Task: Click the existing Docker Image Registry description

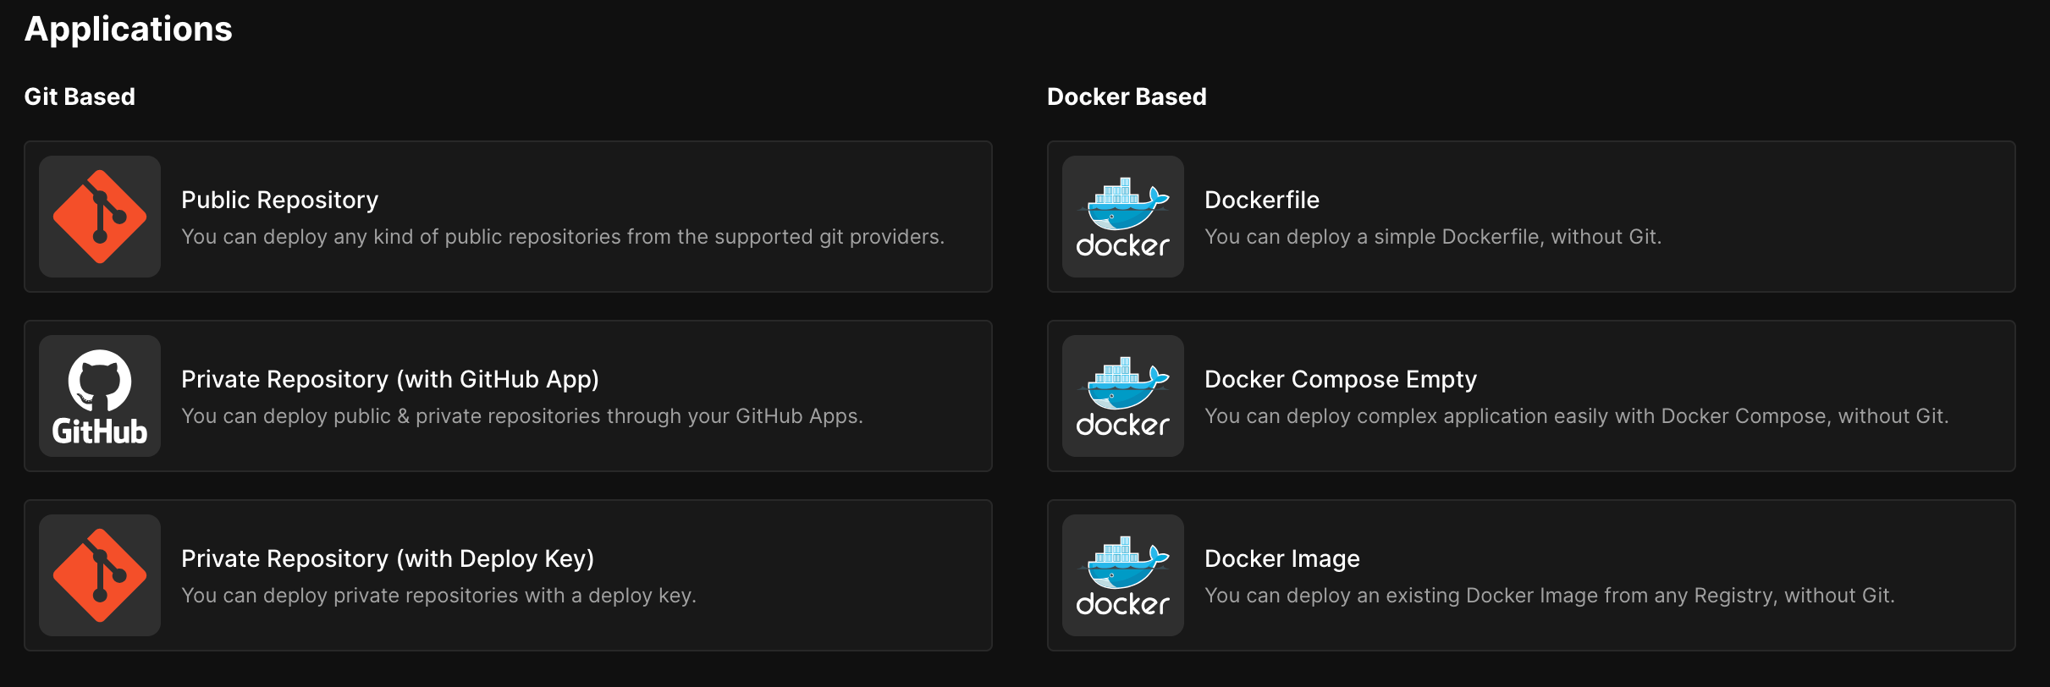Action: [1549, 596]
